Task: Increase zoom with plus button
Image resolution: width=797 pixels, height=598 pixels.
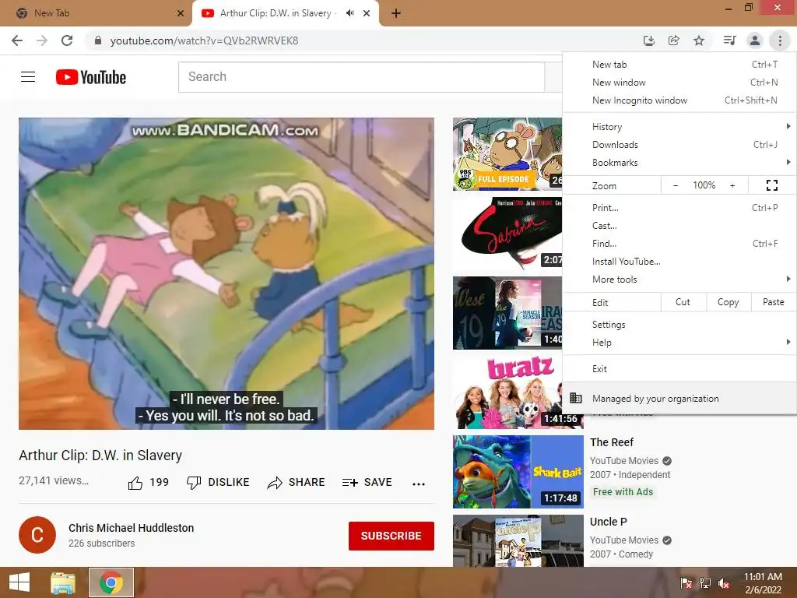Action: click(732, 185)
